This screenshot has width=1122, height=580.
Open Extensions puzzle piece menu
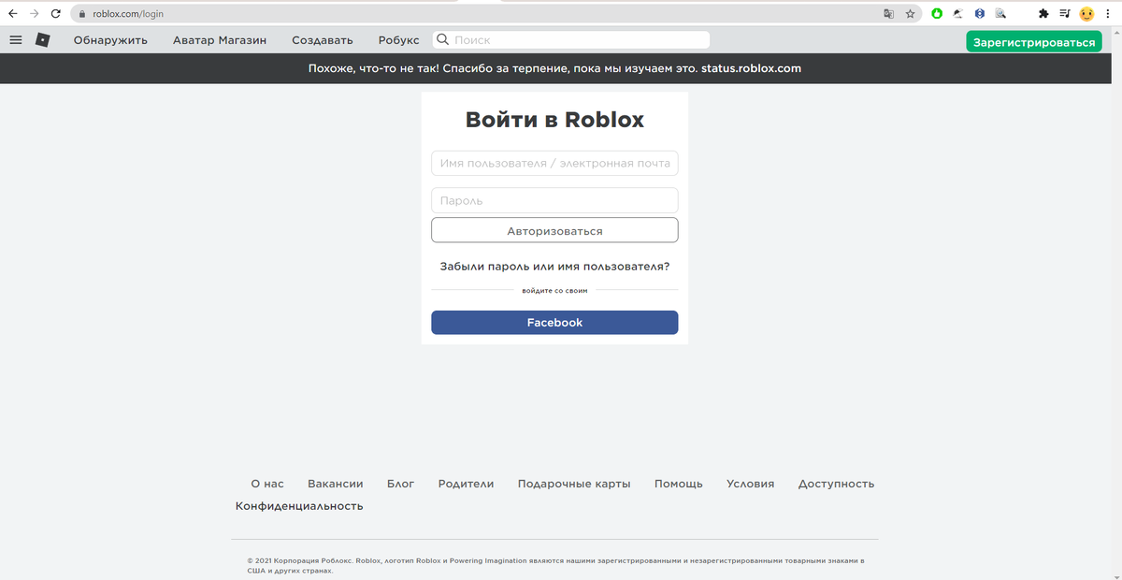pos(1043,14)
